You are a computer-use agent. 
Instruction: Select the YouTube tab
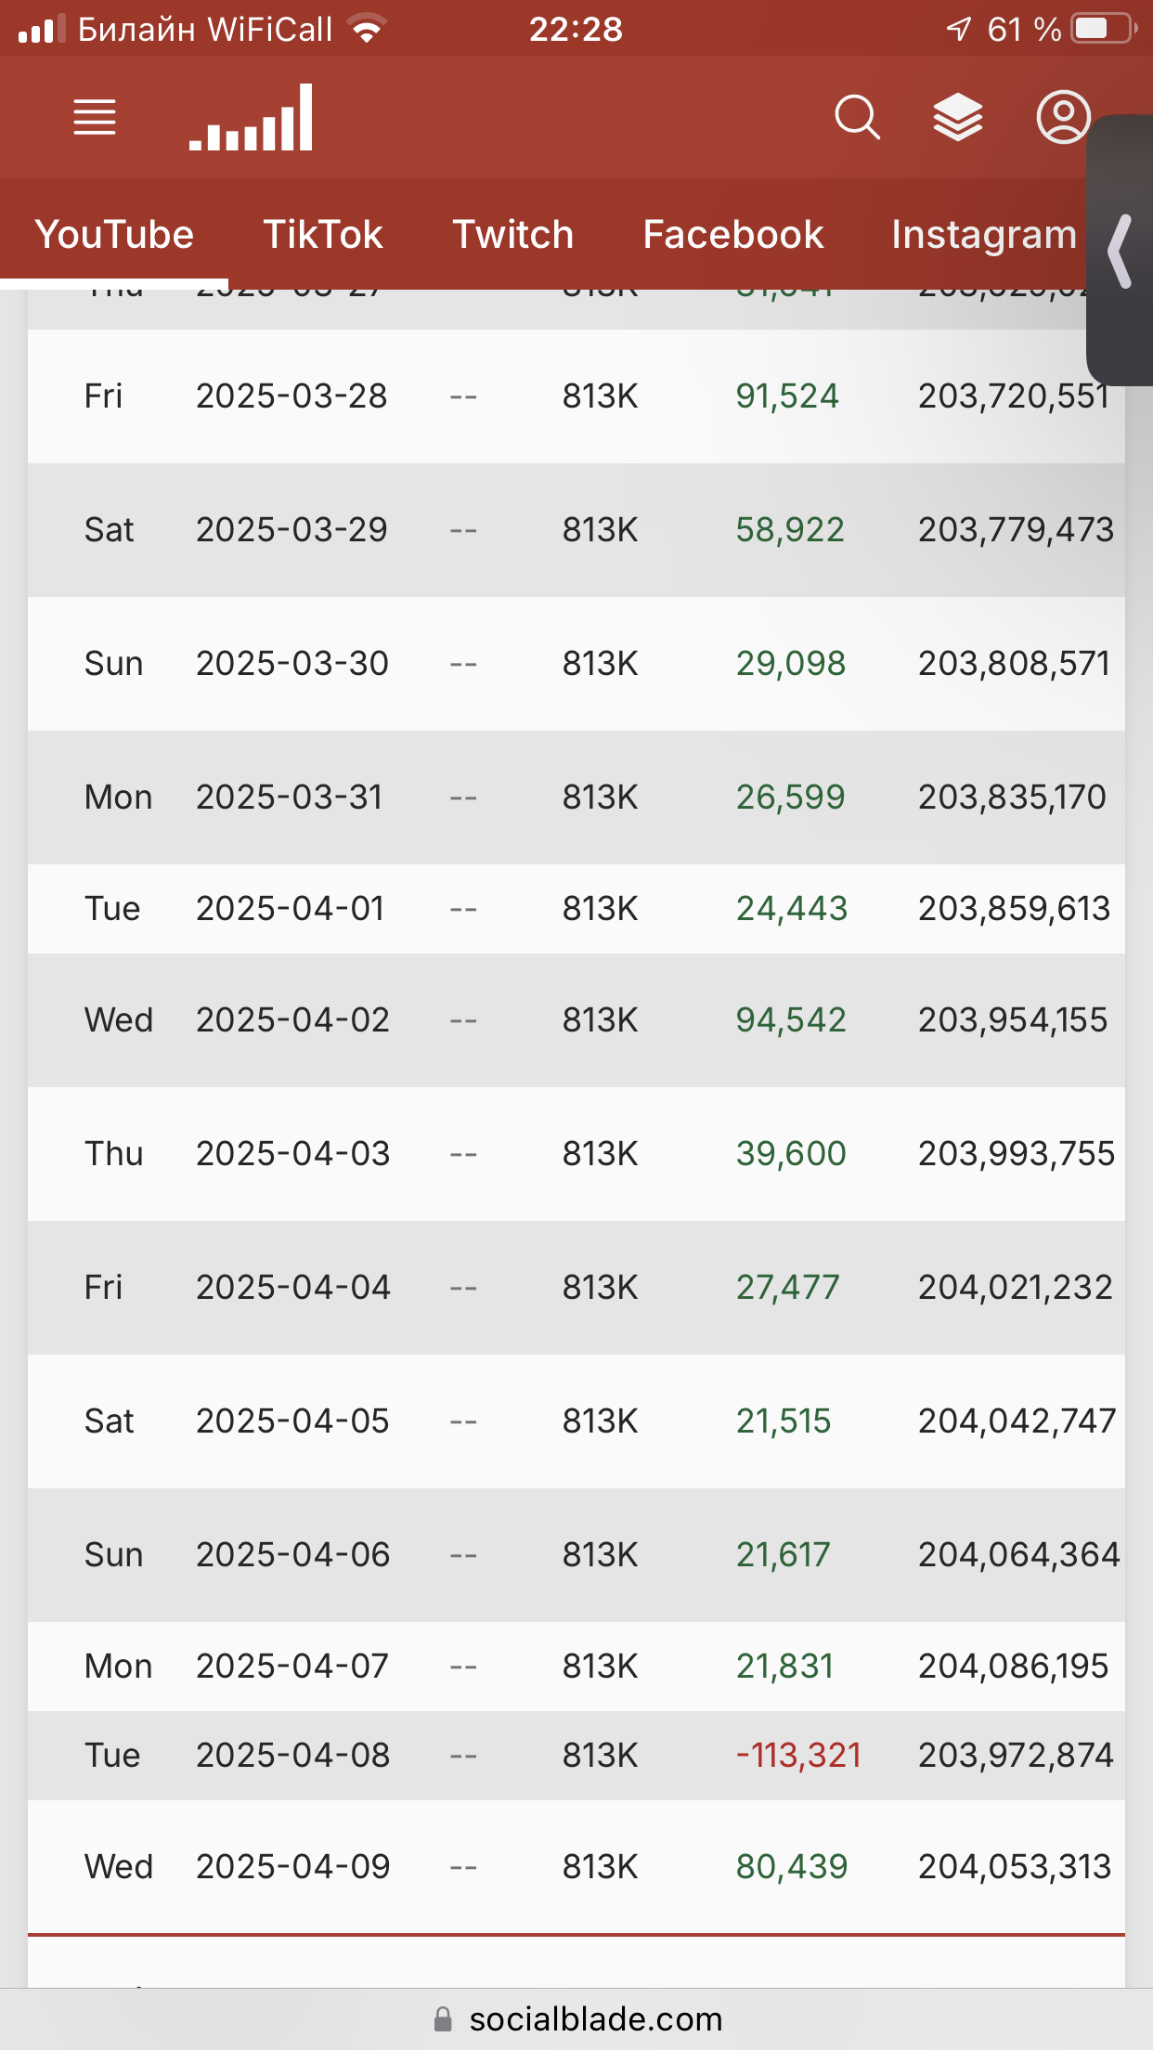tap(114, 235)
